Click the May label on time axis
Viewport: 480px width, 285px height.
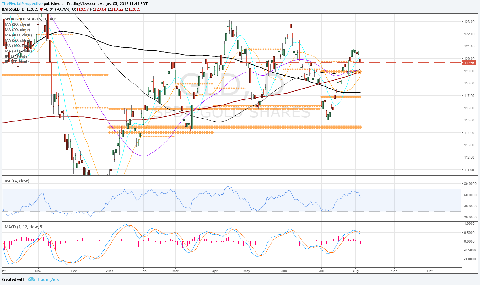(247, 271)
